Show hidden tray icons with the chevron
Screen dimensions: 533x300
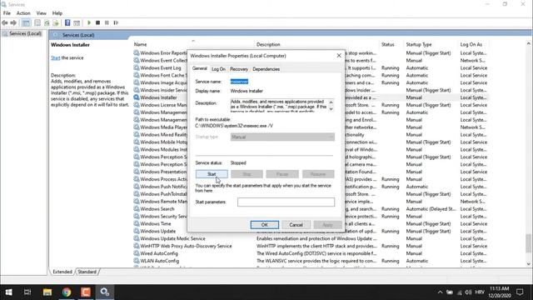(x=440, y=292)
